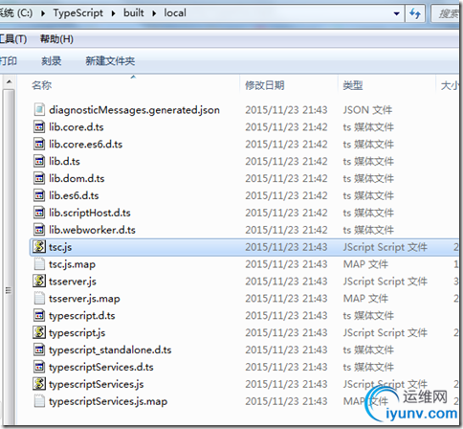Viewport: 463px width, 429px height.
Task: Click the typescriptServices.js.map file icon
Action: pos(39,401)
